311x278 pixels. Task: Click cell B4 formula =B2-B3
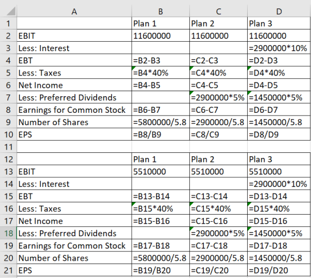[x=160, y=61]
